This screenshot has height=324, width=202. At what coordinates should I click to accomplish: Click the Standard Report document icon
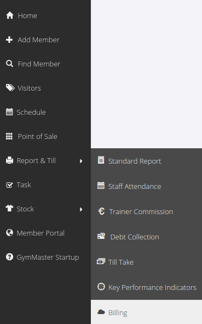point(101,160)
